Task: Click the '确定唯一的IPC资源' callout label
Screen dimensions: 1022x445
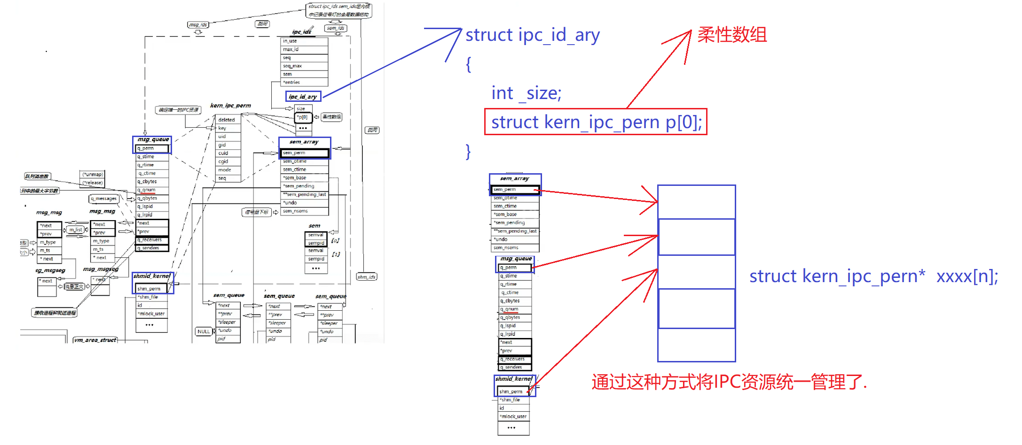Action: point(178,110)
